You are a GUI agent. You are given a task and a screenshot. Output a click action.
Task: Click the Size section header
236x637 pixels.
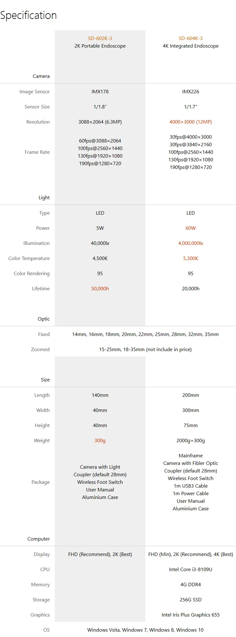point(45,380)
